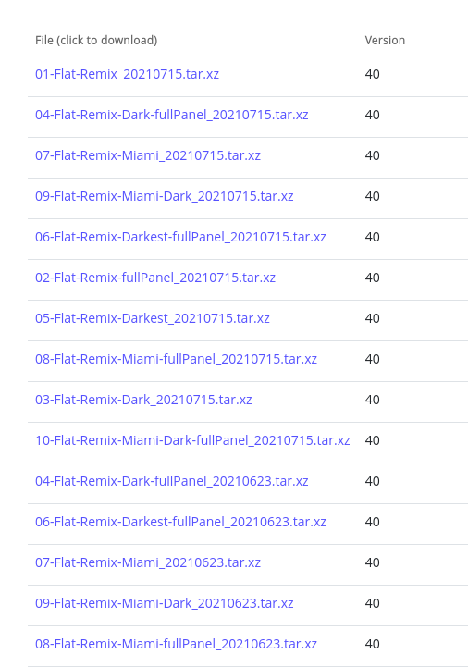Open 09-Flat-Remix-Miami-Dark_20210623.tar.xz link
Image resolution: width=468 pixels, height=667 pixels.
165,603
